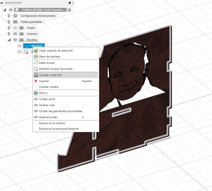This screenshot has height=191, width=212.
Task: Toggle visibility of Boceto1 sketch
Action: pyautogui.click(x=20, y=46)
